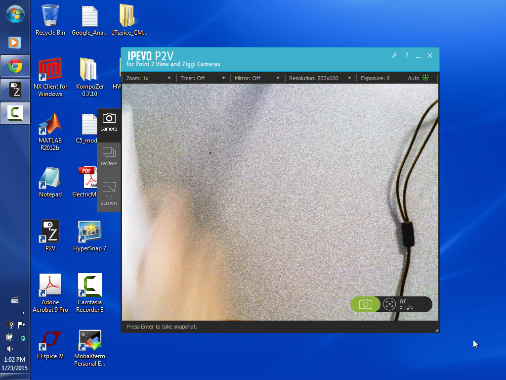Select the P2V desktop shortcut
Viewport: 506px width, 380px height.
(x=50, y=236)
